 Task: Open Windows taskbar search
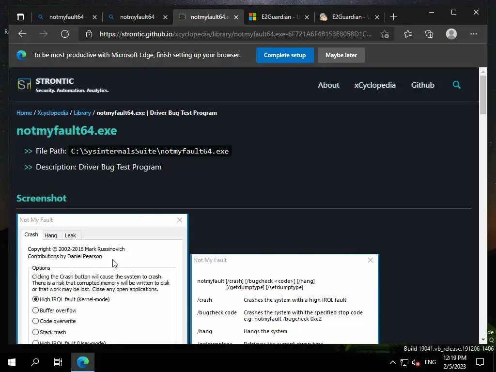tap(35, 362)
